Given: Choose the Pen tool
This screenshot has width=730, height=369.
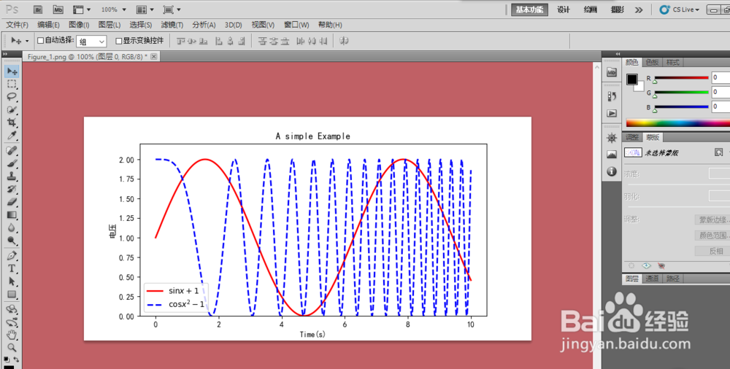Looking at the screenshot, I should tap(12, 255).
